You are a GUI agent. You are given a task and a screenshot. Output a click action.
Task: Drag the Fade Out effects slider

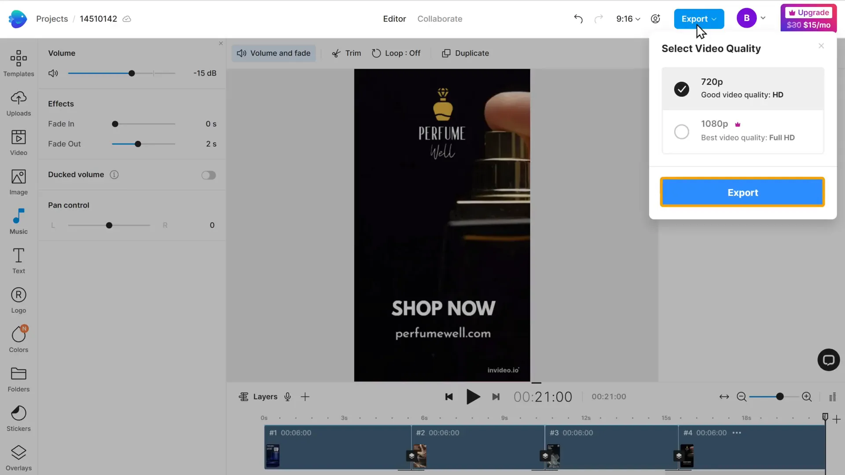(138, 144)
